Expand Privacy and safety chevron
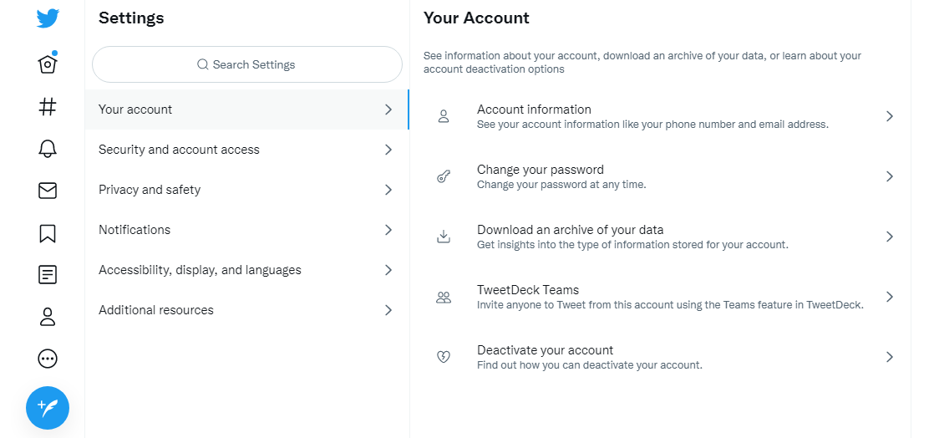Screen dimensions: 939x438 click(x=388, y=190)
